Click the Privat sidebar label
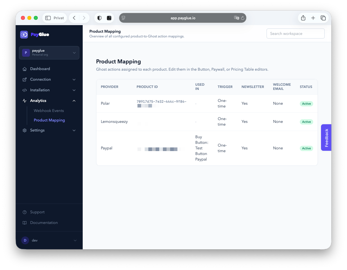 pyautogui.click(x=59, y=18)
